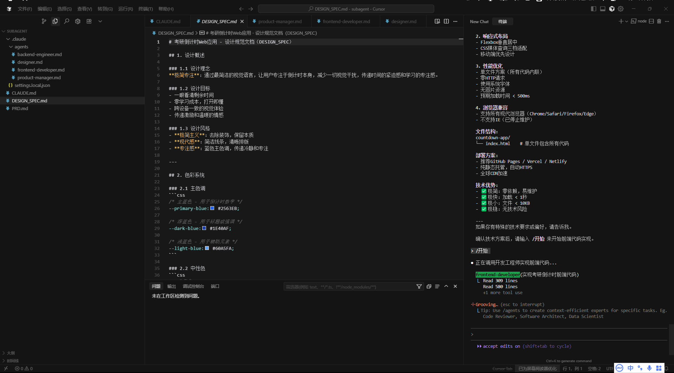Collapse the .claude folder
Viewport: 674px width, 373px height.
(x=19, y=39)
